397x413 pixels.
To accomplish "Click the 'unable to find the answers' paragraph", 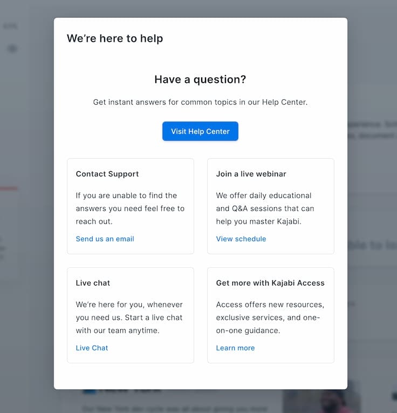I will (130, 208).
